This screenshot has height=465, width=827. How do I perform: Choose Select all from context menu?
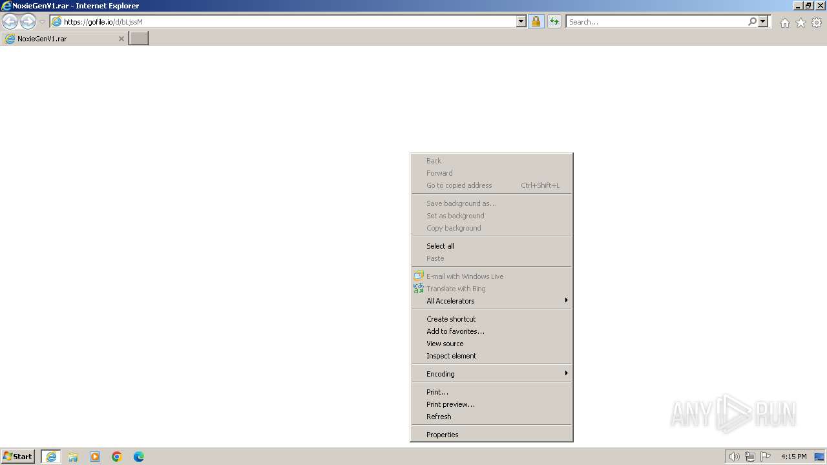pos(492,246)
